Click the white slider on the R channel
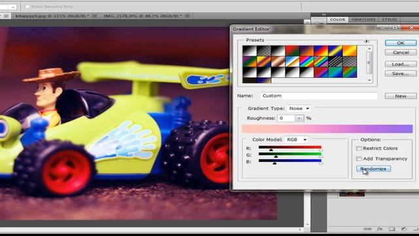 click(x=321, y=150)
